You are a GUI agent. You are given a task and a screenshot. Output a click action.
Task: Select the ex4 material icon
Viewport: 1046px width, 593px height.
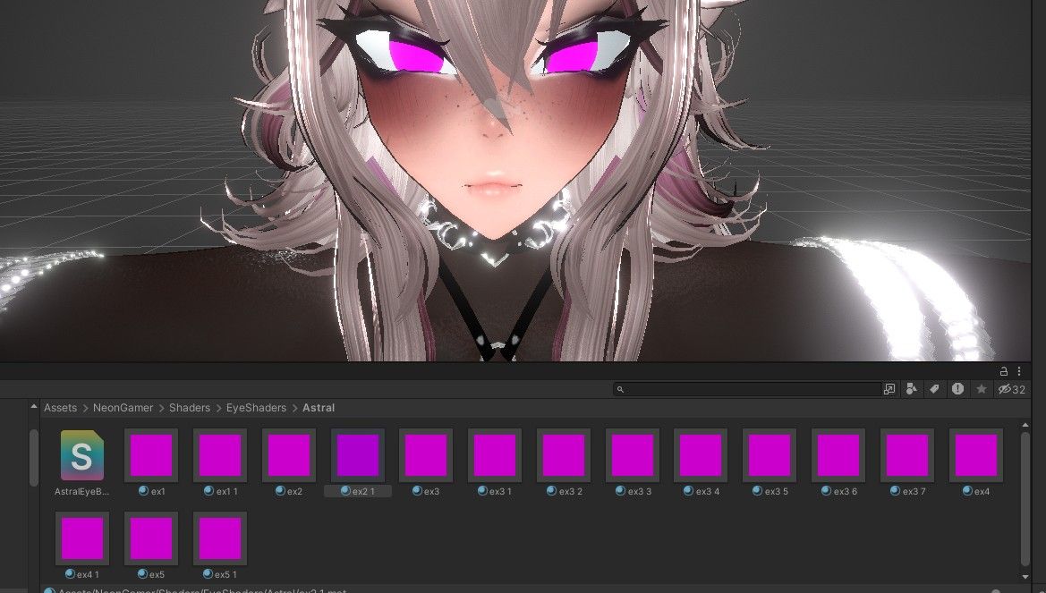pos(976,455)
